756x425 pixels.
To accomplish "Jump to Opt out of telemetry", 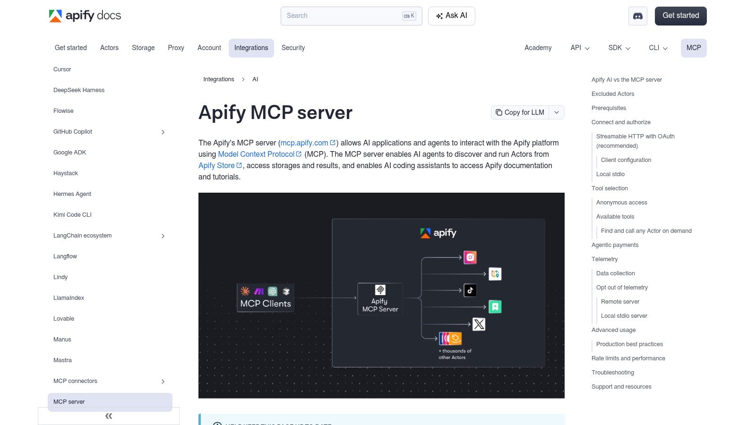I will [x=622, y=288].
